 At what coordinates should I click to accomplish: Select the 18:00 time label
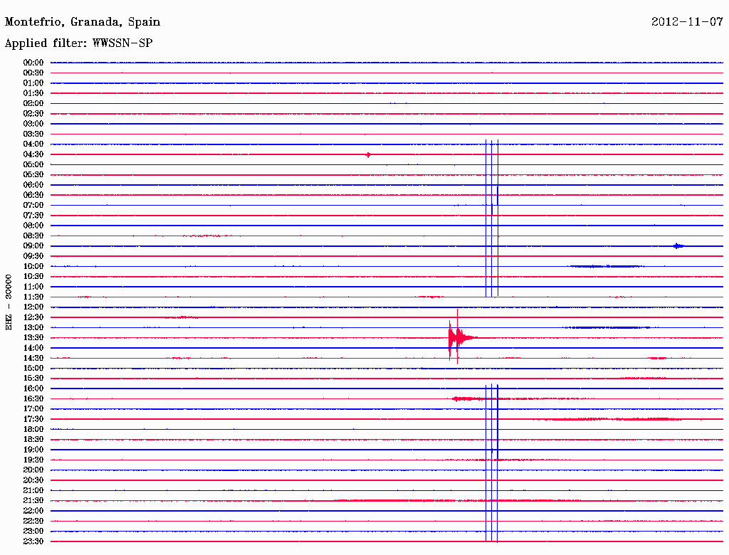[x=33, y=430]
